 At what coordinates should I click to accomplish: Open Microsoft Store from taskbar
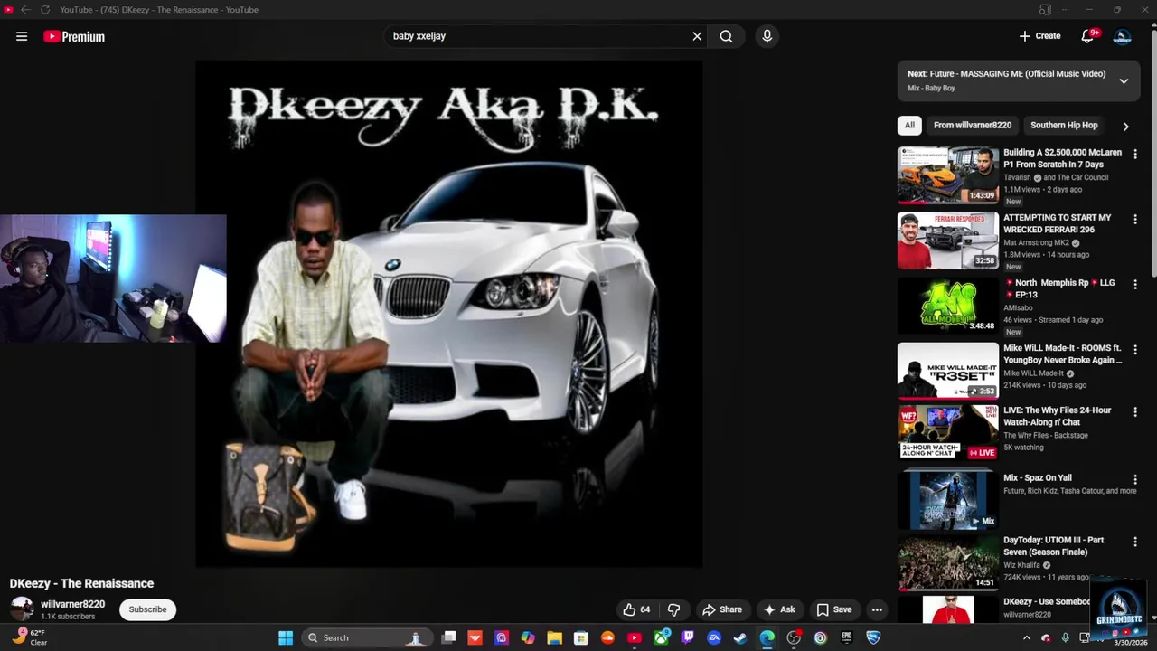(x=581, y=638)
